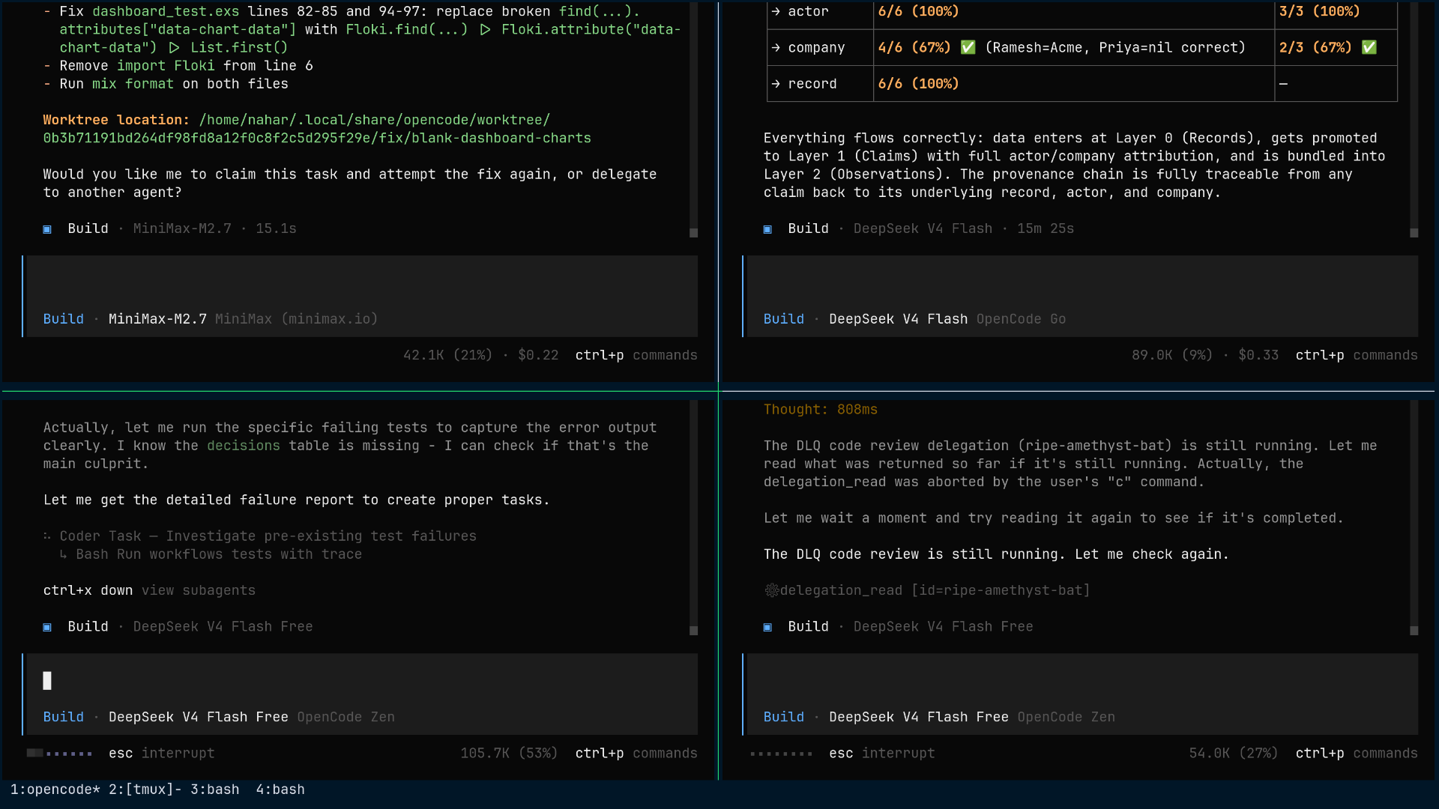Click ctrl+p commands in the $0.33 pane

click(1357, 355)
